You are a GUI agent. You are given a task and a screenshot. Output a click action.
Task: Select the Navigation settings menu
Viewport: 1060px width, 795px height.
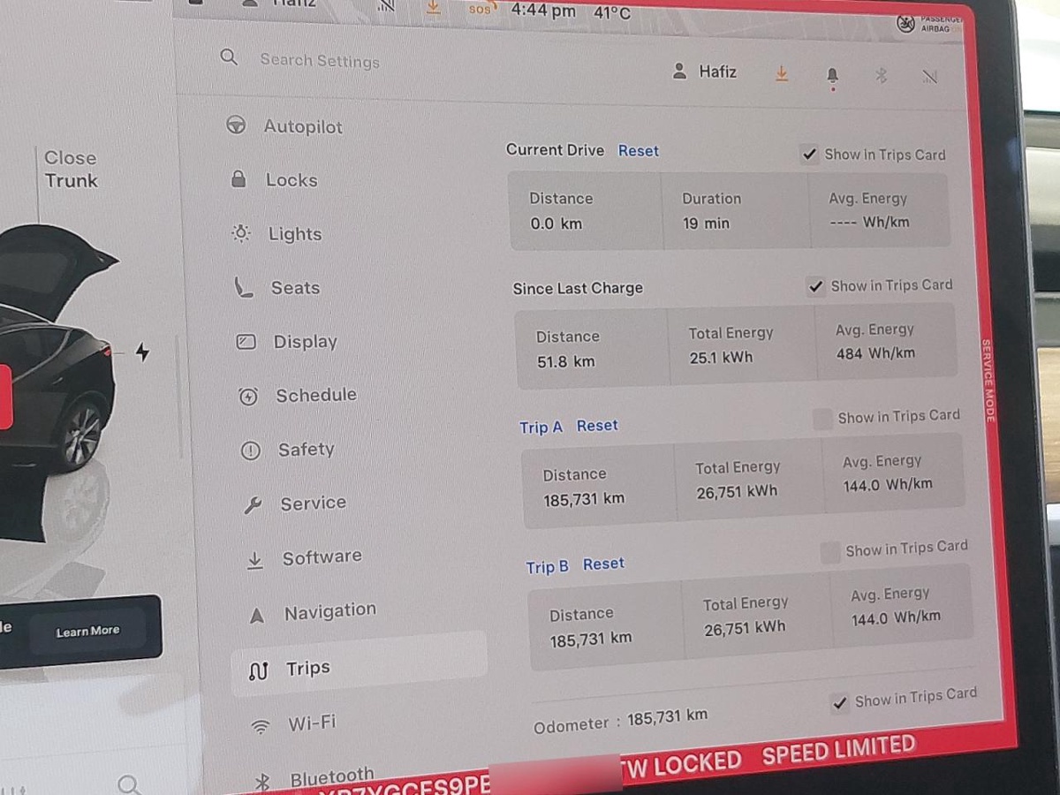click(329, 611)
